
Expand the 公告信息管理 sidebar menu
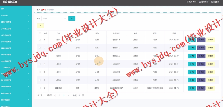coord(16,35)
